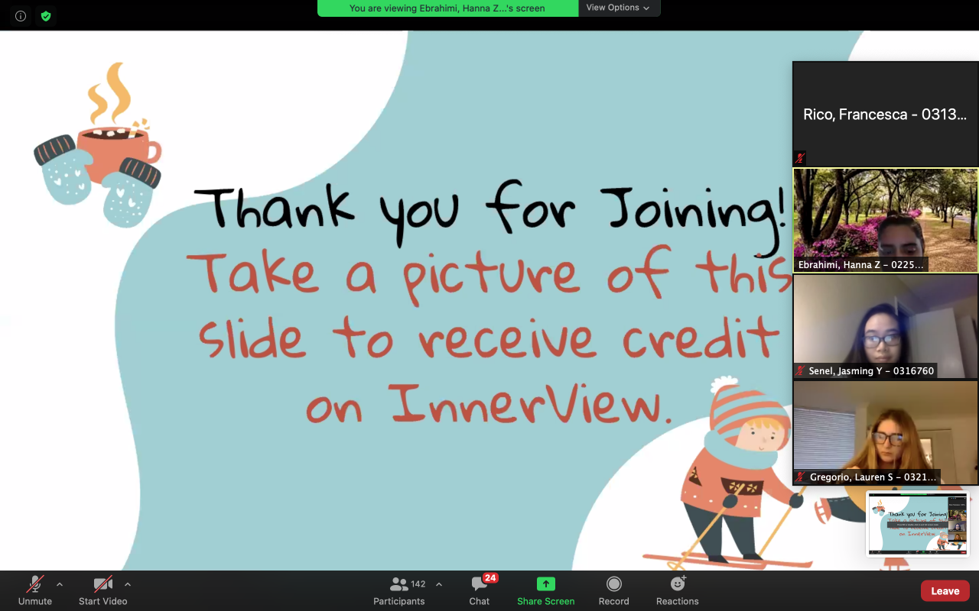The image size is (979, 611).
Task: Expand the arrow beside Participants count
Action: pos(439,584)
